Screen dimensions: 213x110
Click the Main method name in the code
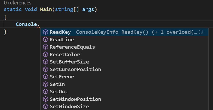[x=46, y=9]
